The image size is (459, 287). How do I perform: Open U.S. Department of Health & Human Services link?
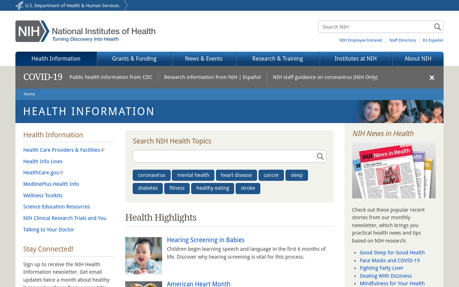tap(72, 6)
